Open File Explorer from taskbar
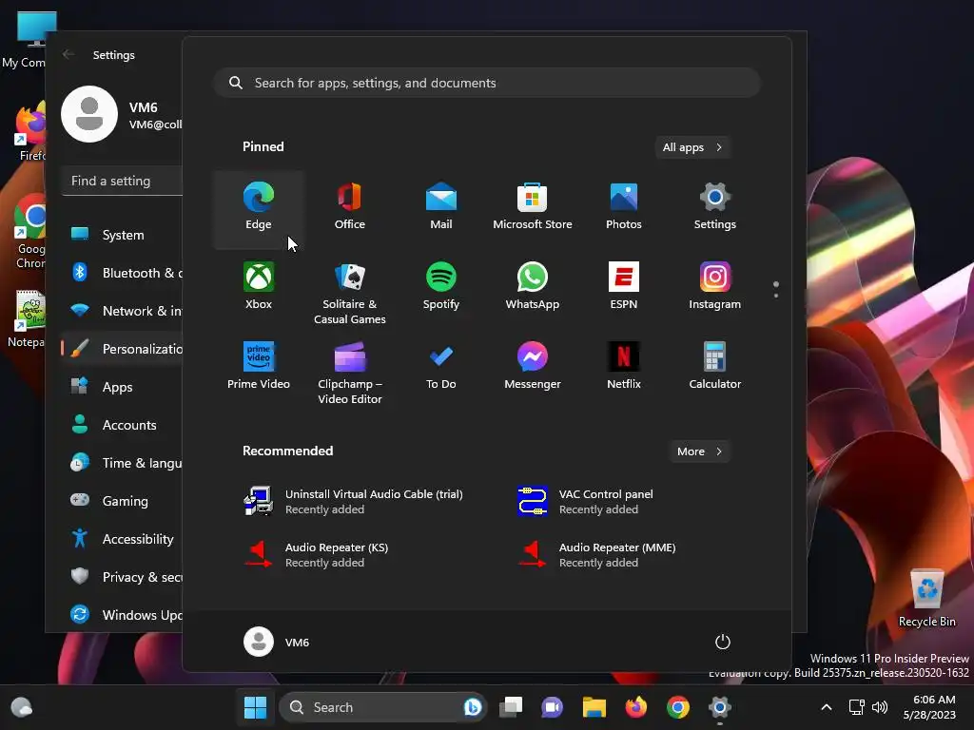This screenshot has height=730, width=974. (x=594, y=707)
